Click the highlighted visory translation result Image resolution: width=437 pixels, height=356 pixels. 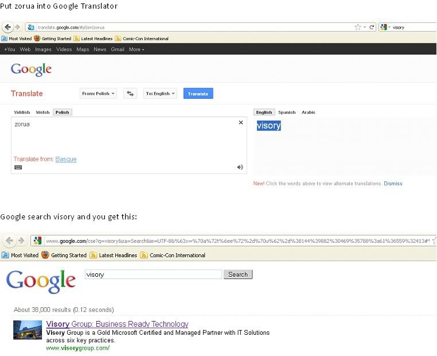[x=268, y=126]
